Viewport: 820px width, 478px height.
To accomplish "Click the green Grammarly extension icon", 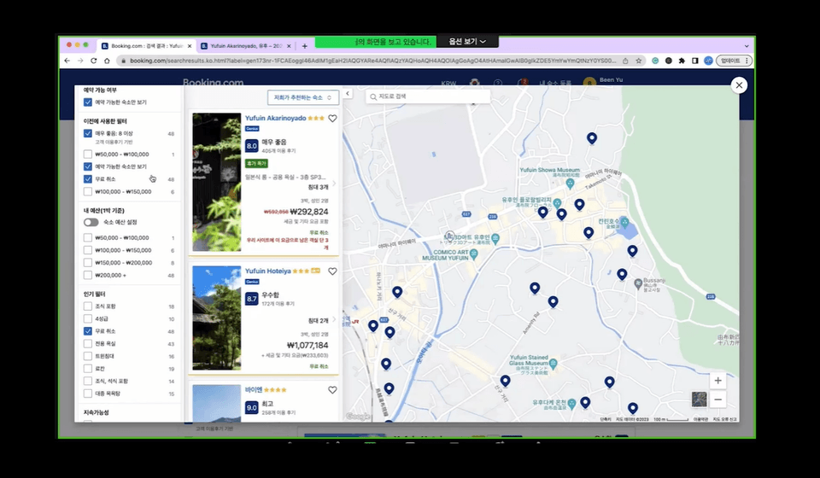I will 655,61.
